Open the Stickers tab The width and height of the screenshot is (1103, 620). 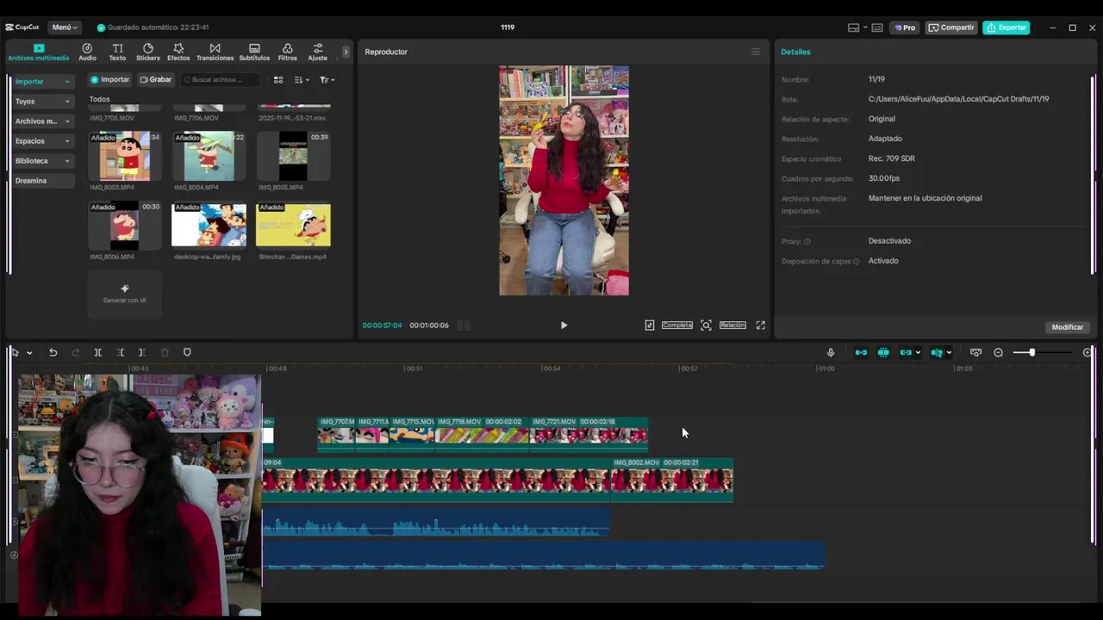click(147, 53)
